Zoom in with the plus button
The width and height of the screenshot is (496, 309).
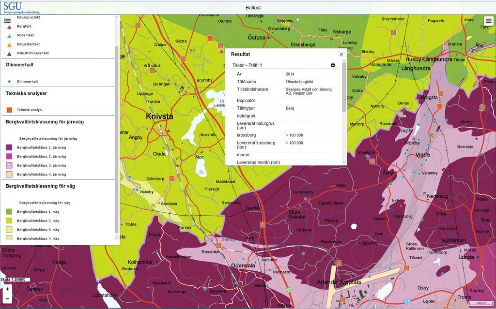point(7,289)
